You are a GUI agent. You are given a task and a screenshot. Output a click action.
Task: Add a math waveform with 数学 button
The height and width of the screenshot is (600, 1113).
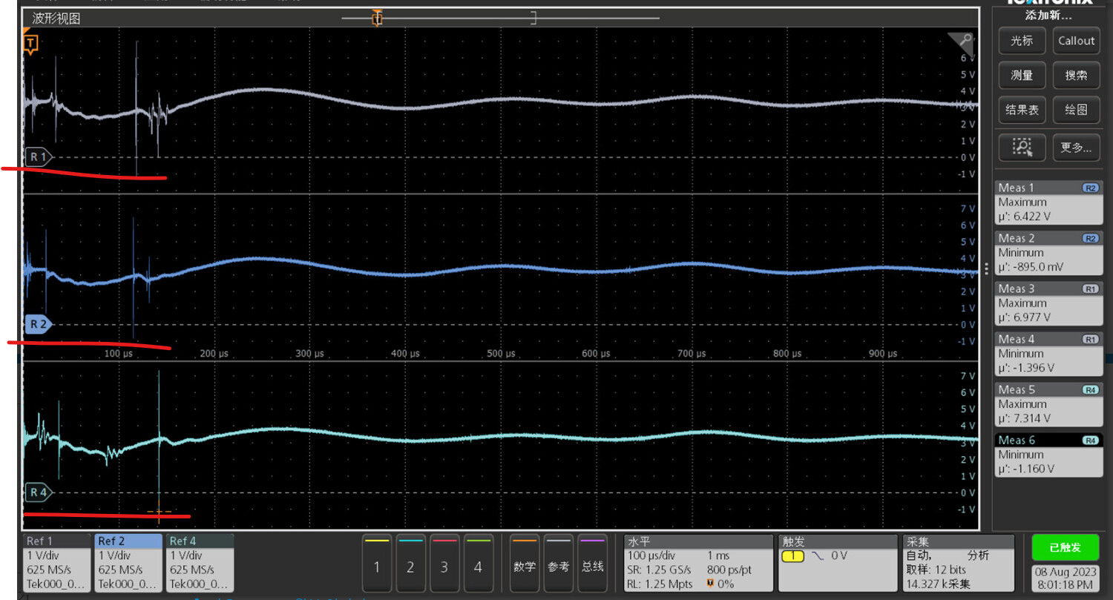click(525, 565)
